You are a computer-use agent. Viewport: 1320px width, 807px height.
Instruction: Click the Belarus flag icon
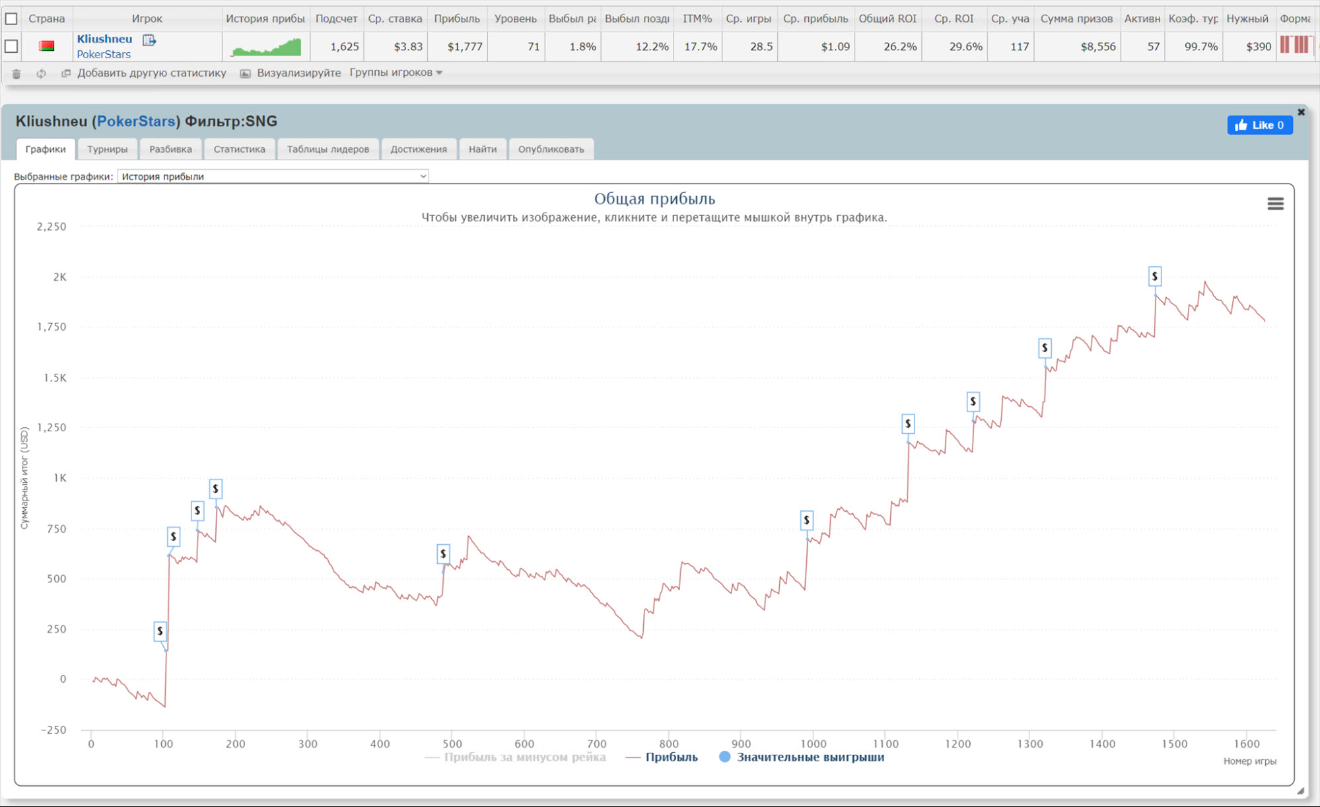[46, 46]
